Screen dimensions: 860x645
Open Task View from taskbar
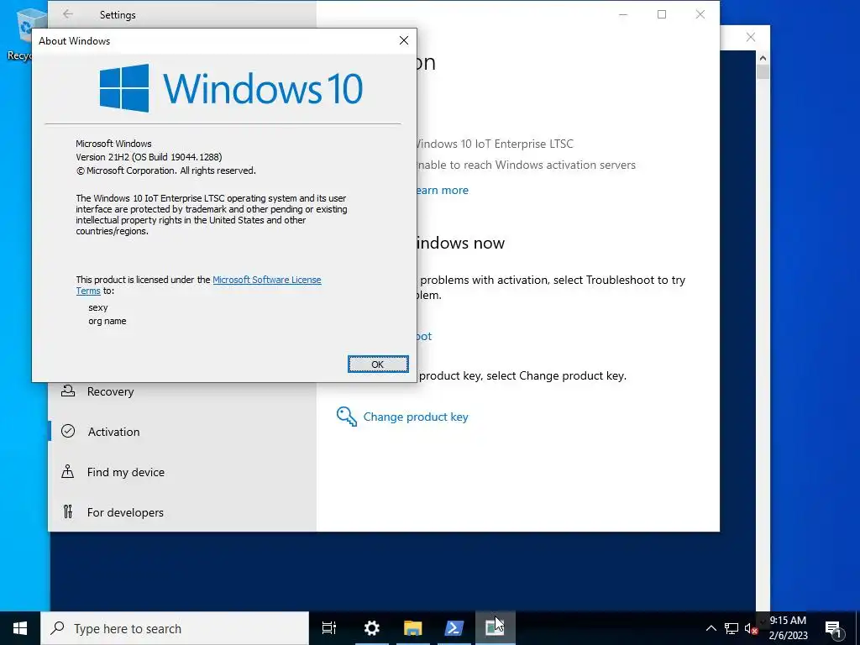(329, 628)
